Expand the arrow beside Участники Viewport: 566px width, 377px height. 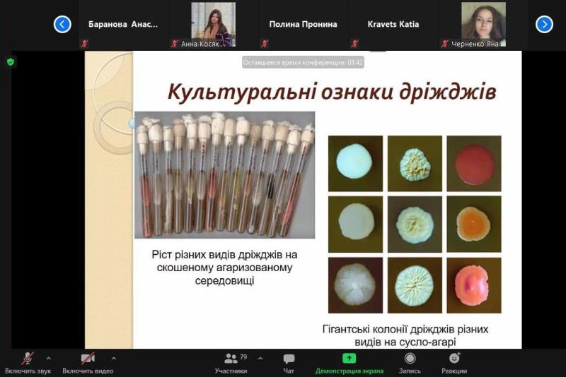pos(260,358)
